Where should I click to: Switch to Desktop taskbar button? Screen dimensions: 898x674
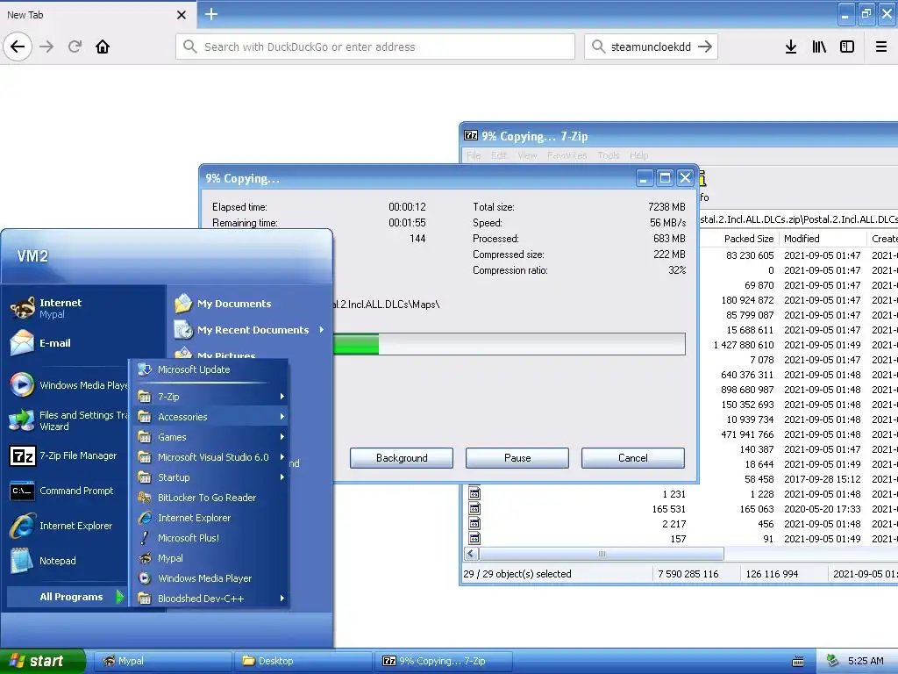point(303,661)
